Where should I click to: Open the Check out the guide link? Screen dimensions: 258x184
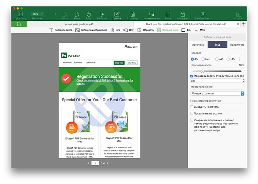(105, 82)
